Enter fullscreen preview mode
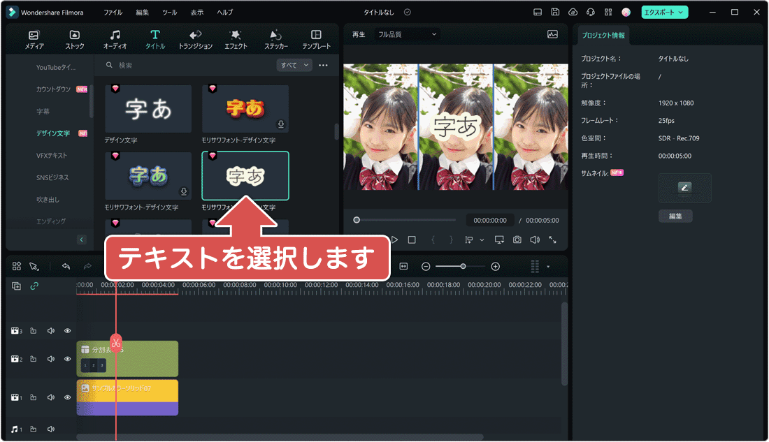 click(x=551, y=240)
